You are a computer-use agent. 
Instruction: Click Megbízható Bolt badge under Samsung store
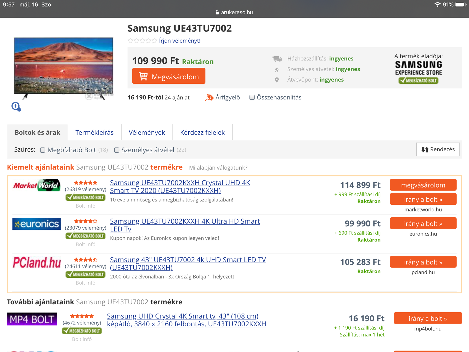coord(419,81)
